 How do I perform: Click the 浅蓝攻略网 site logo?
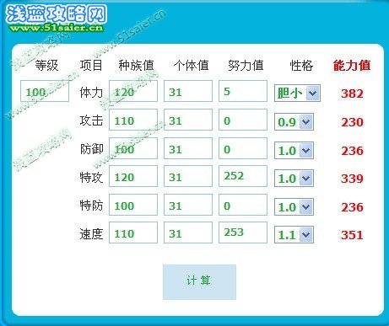click(x=57, y=14)
